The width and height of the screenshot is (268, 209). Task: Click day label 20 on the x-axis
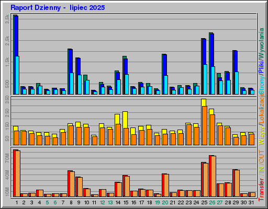coord(165,203)
